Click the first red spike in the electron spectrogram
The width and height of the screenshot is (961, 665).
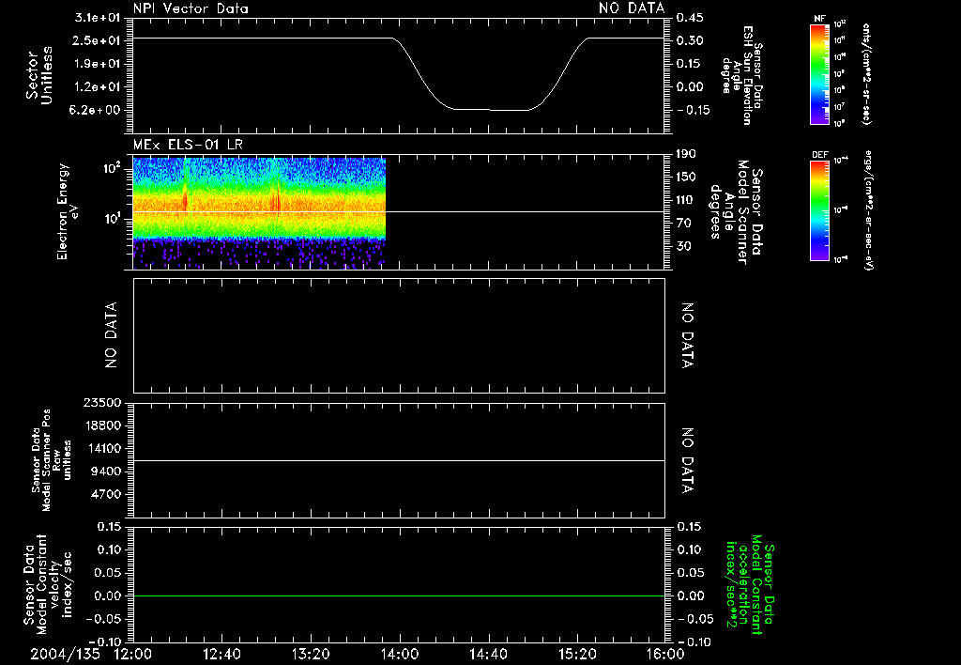click(x=185, y=200)
